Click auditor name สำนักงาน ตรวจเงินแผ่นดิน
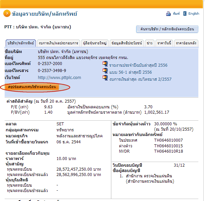This screenshot has height=201, width=205. [x=149, y=176]
